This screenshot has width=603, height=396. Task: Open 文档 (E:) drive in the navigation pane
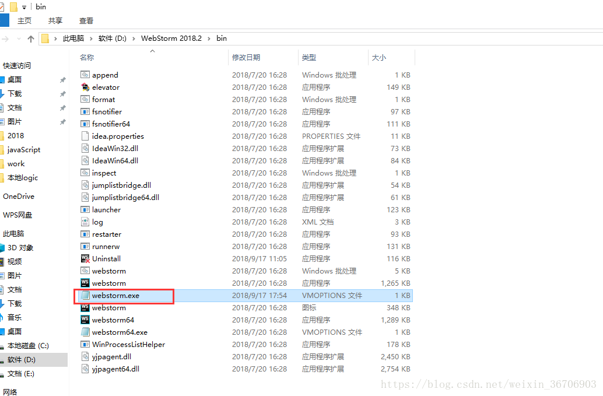(x=21, y=374)
